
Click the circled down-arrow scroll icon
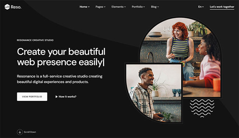coord(19,132)
